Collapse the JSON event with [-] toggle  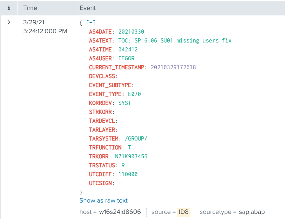91,23
